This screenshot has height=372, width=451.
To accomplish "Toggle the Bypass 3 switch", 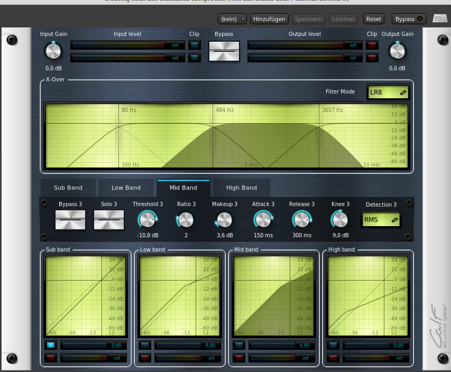I will tap(70, 220).
